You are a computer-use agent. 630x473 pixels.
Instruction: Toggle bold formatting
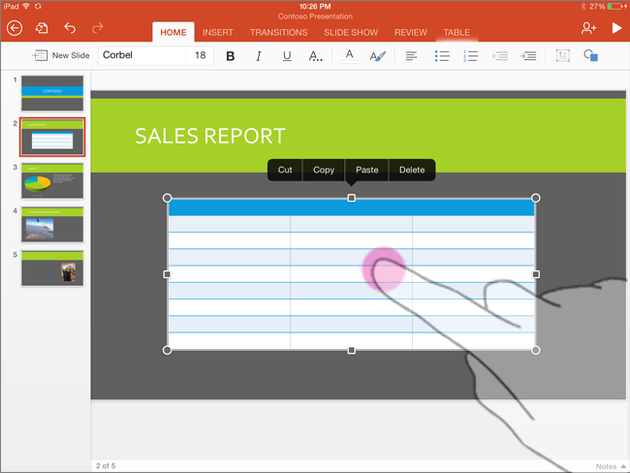click(x=230, y=56)
